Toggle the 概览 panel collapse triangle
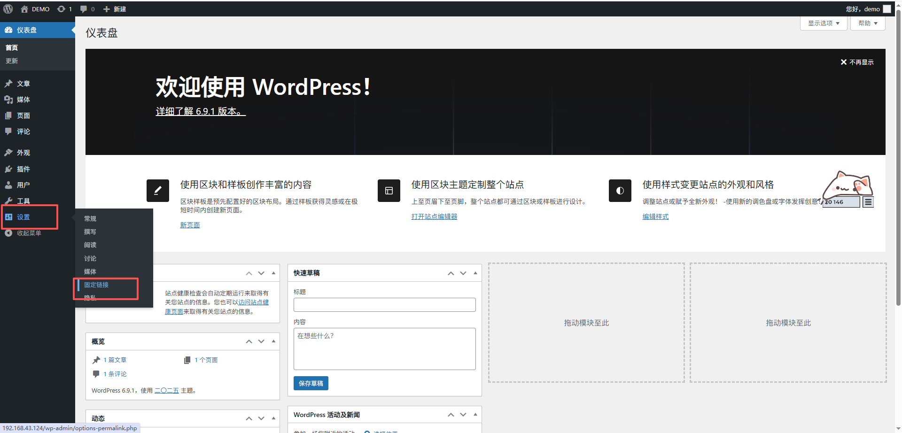 click(273, 341)
